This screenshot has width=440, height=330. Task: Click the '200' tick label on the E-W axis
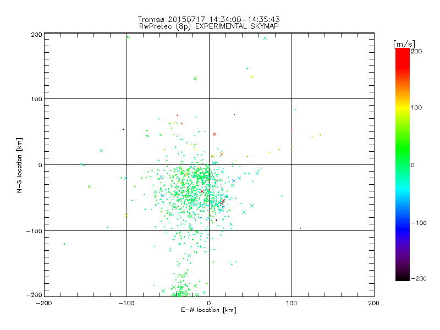pos(374,303)
